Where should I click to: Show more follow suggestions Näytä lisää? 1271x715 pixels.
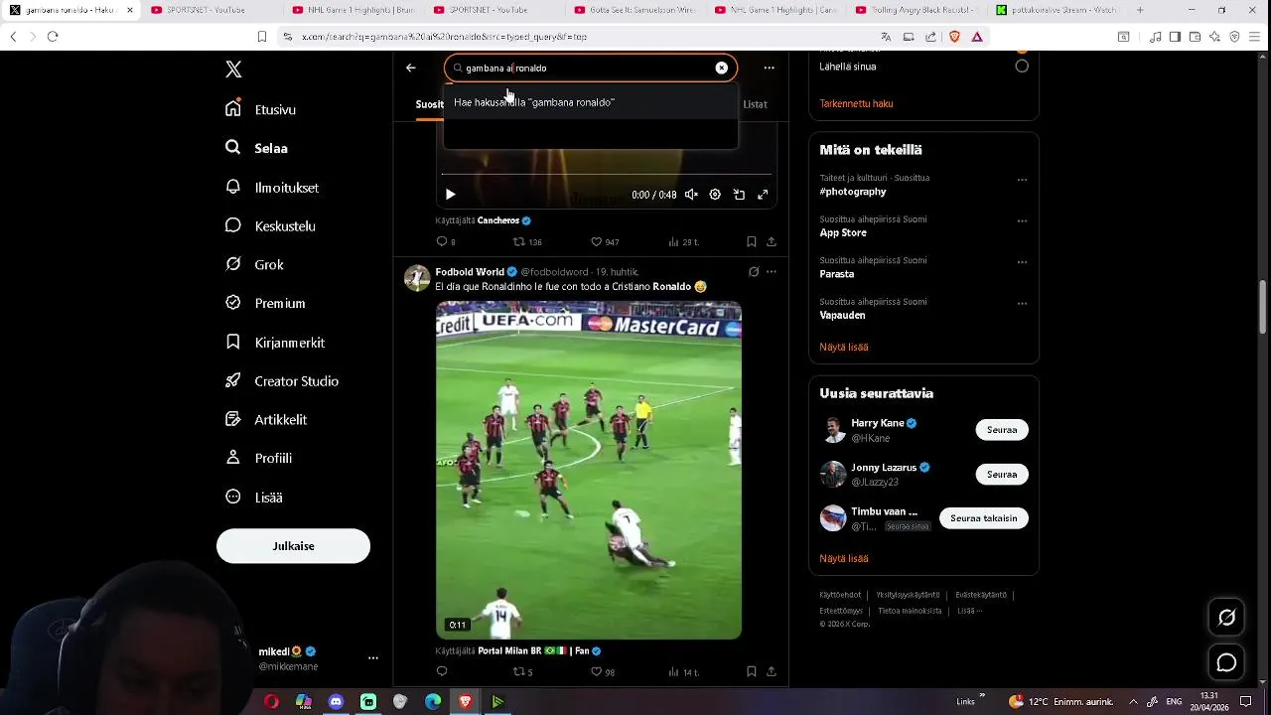844,558
